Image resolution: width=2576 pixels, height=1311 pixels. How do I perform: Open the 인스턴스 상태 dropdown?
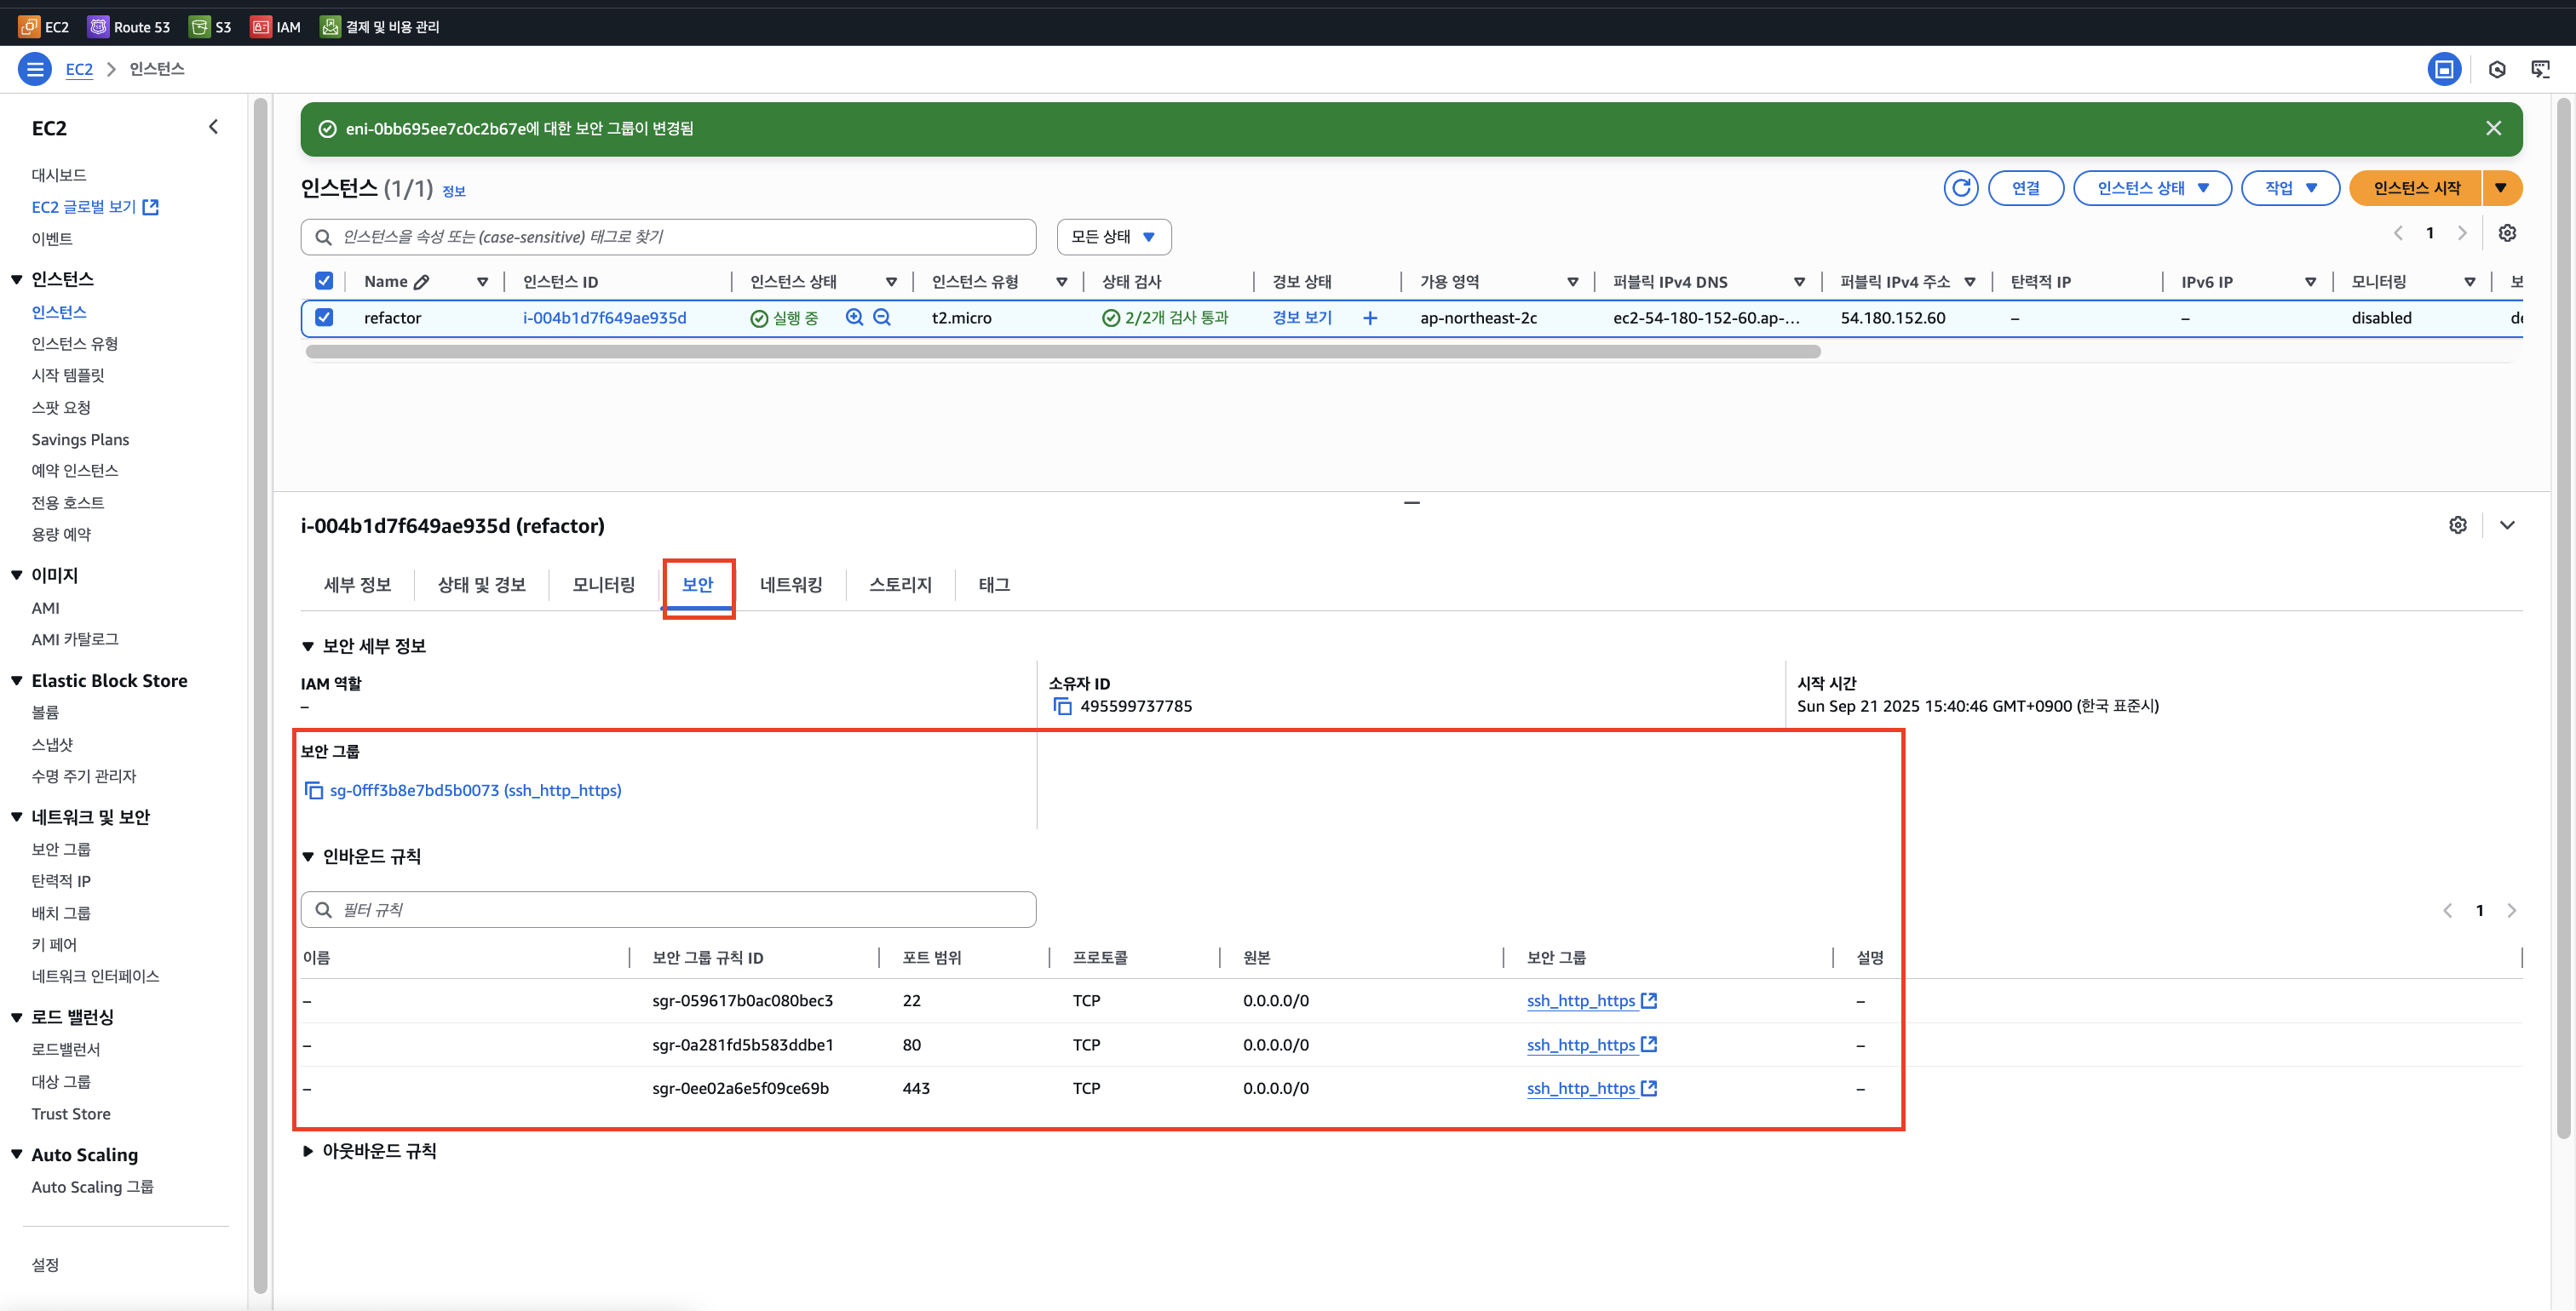[x=2151, y=188]
